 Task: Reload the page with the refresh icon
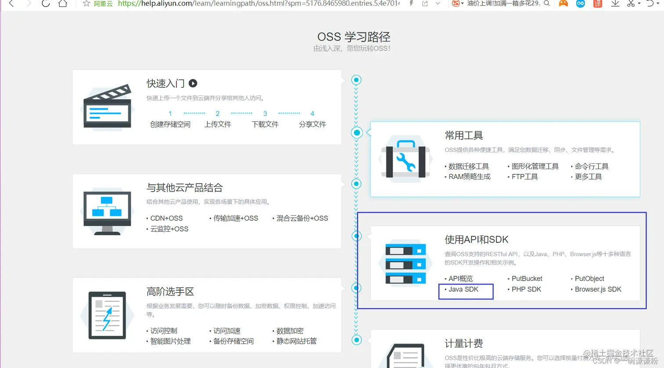point(46,4)
